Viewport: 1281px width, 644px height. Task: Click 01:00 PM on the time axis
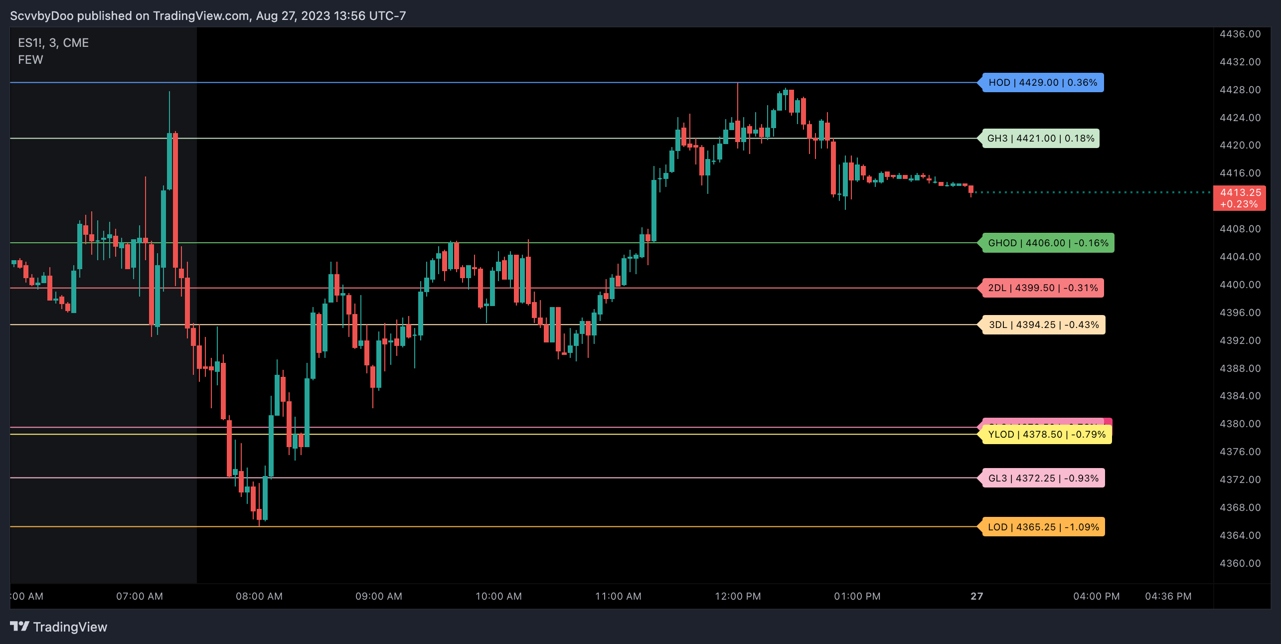857,597
